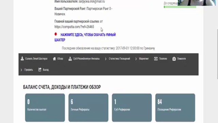218x123 pixels.
Task: Open the Суб-Рефералов card
Action: [x=132, y=108]
